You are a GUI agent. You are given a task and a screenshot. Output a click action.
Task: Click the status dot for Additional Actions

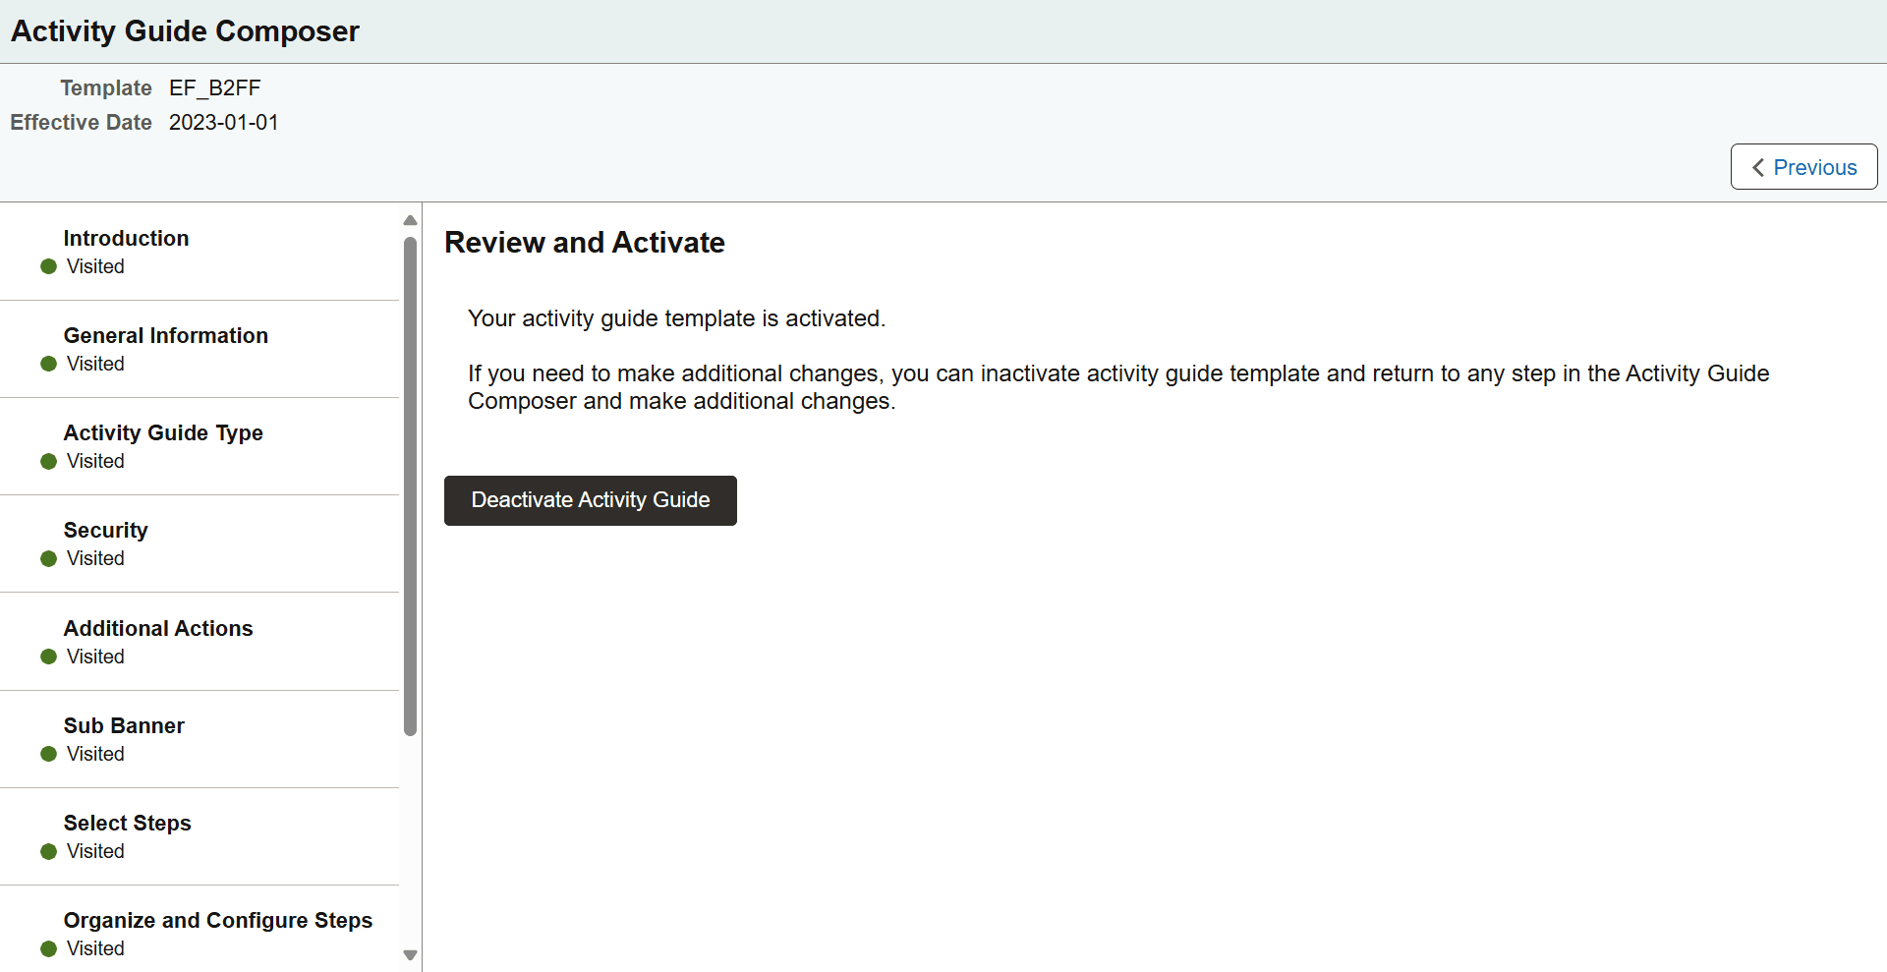[46, 657]
